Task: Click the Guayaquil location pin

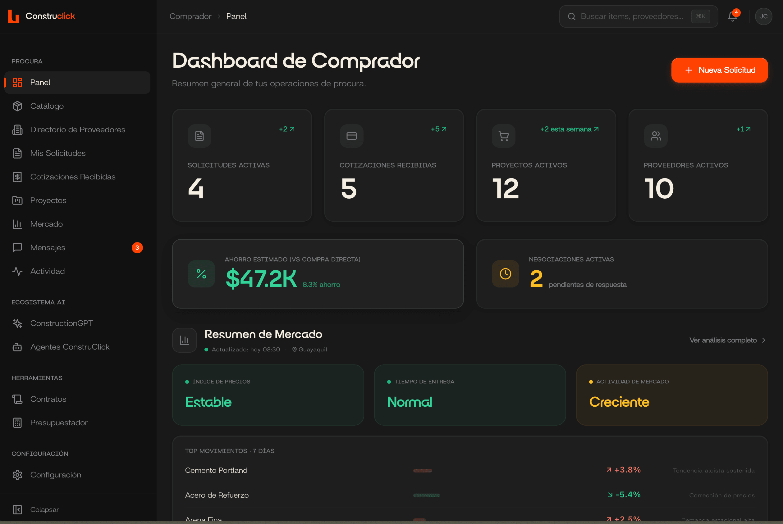Action: (294, 349)
